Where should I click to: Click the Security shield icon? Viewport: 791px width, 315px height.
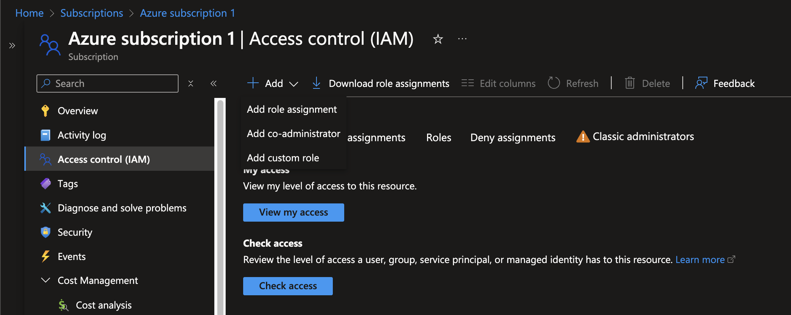(x=45, y=232)
